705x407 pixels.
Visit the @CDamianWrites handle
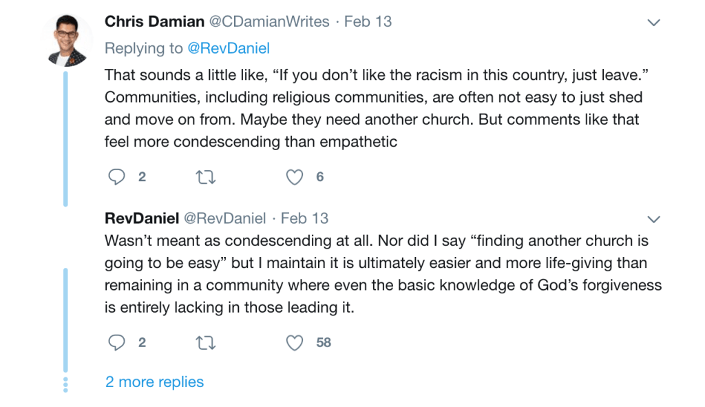pos(269,21)
